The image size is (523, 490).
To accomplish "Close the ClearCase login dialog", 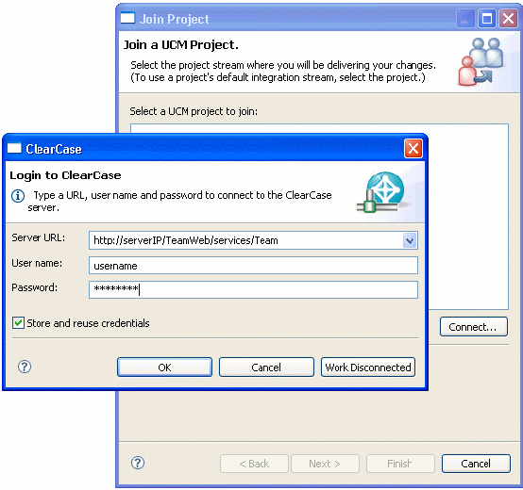I will 413,149.
